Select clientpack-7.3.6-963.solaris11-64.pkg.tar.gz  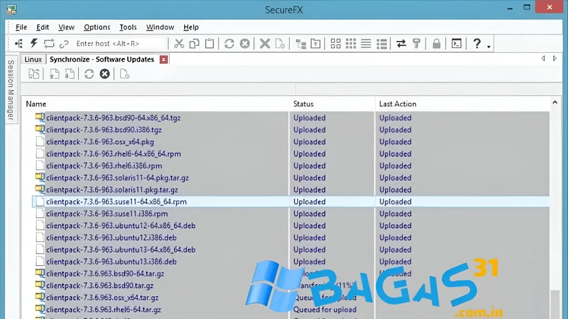118,178
